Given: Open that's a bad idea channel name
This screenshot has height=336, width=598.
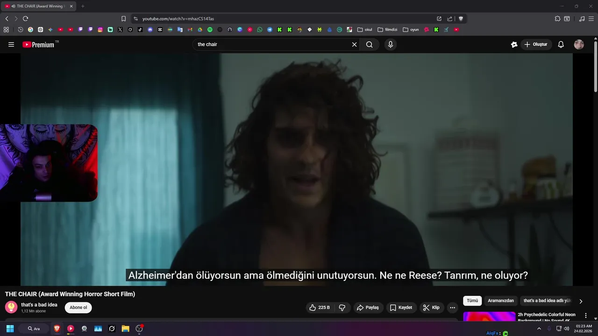Looking at the screenshot, I should click(39, 305).
